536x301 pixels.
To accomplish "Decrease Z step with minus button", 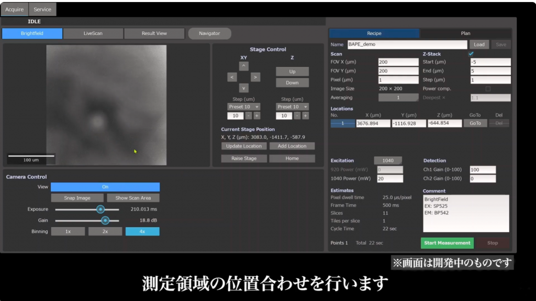I will click(297, 115).
